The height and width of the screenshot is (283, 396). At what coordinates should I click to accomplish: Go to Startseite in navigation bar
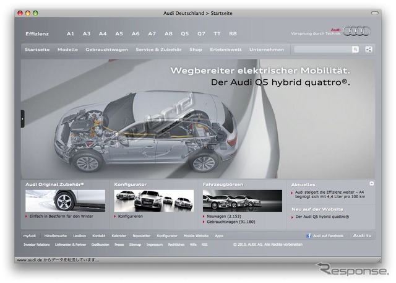[37, 50]
